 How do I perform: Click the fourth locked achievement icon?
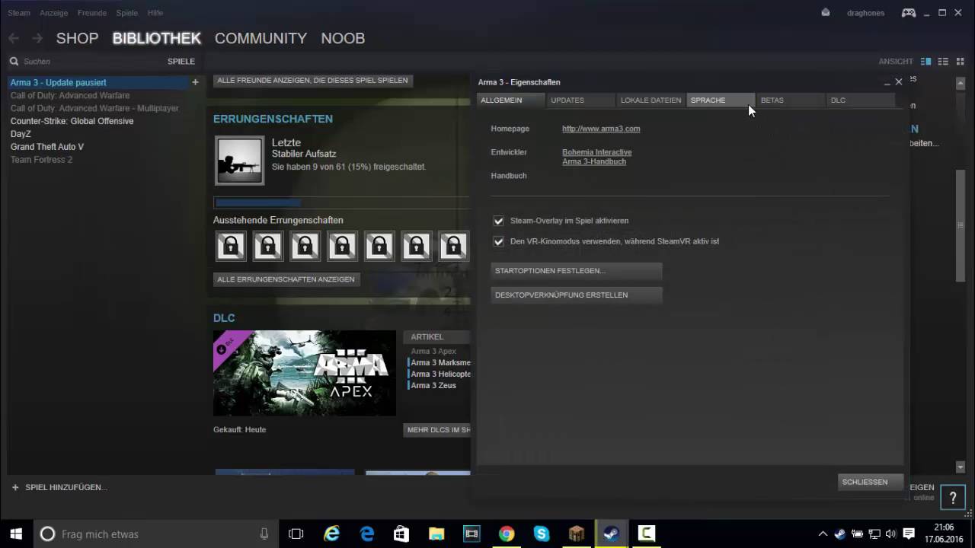[x=342, y=247]
